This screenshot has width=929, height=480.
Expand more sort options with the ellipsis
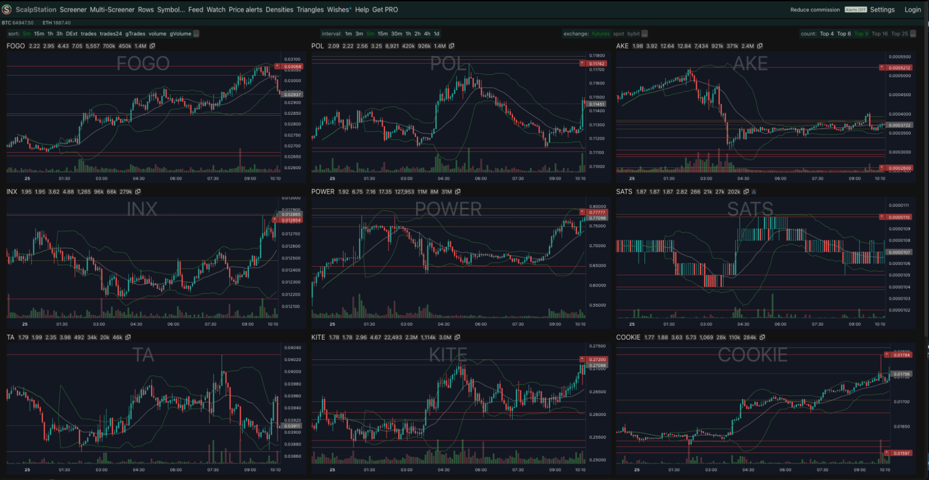click(x=196, y=33)
